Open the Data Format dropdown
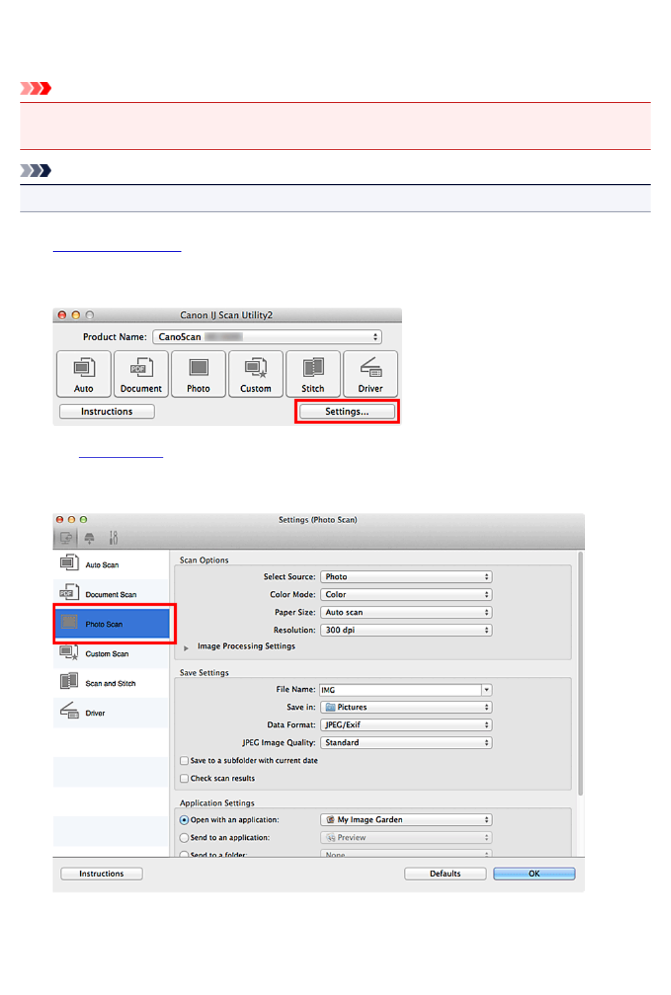The height and width of the screenshot is (995, 671). click(406, 725)
